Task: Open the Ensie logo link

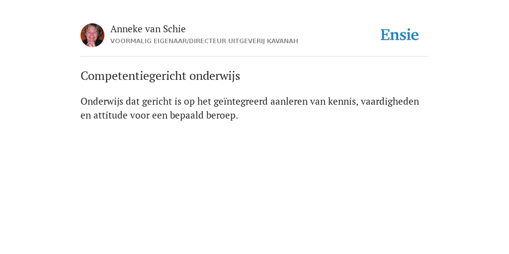Action: (400, 35)
